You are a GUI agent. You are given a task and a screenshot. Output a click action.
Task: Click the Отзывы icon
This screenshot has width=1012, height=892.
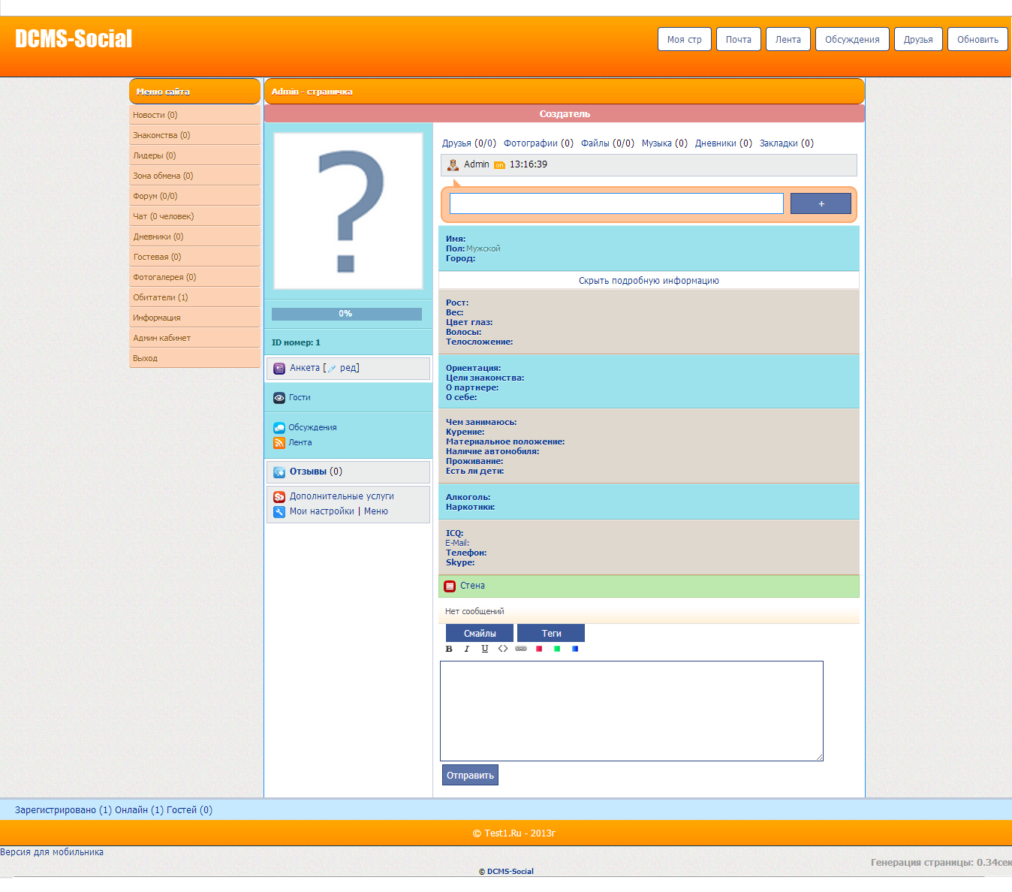pyautogui.click(x=279, y=472)
